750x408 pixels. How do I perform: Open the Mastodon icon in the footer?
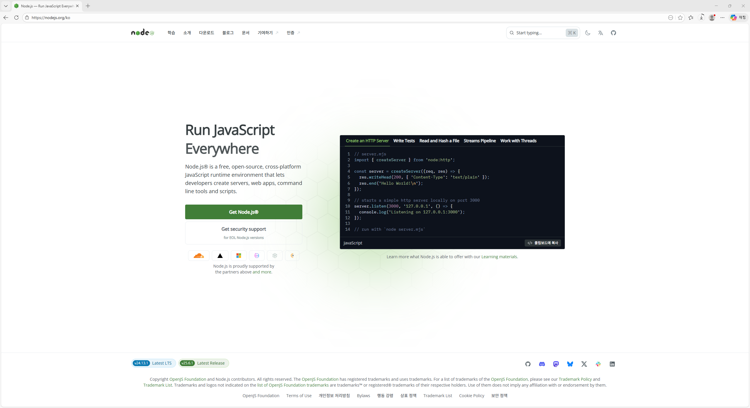click(556, 364)
